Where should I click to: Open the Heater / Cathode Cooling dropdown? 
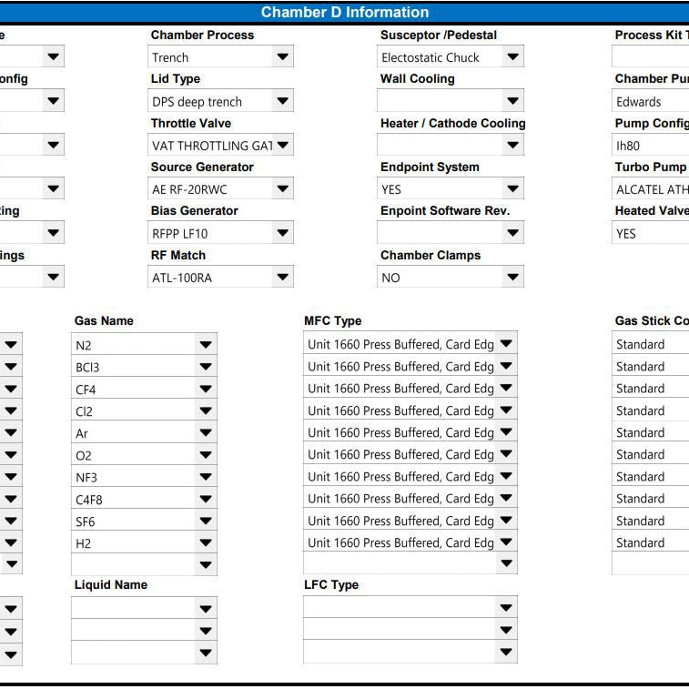(x=451, y=145)
